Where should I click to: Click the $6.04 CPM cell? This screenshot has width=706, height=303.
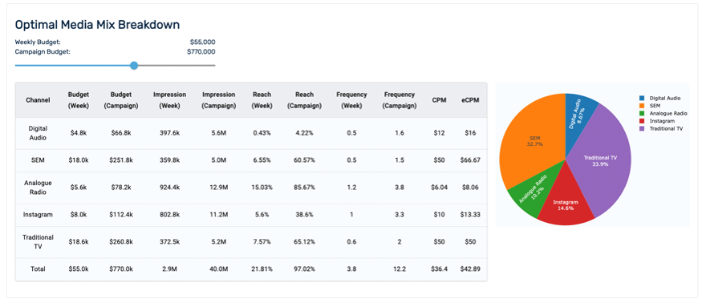[439, 188]
